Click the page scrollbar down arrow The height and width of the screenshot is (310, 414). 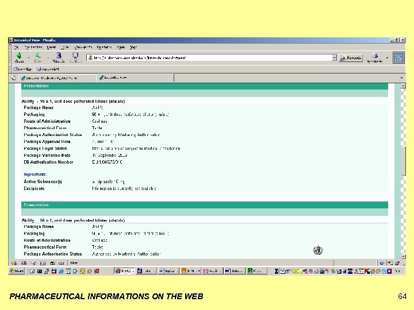(403, 256)
